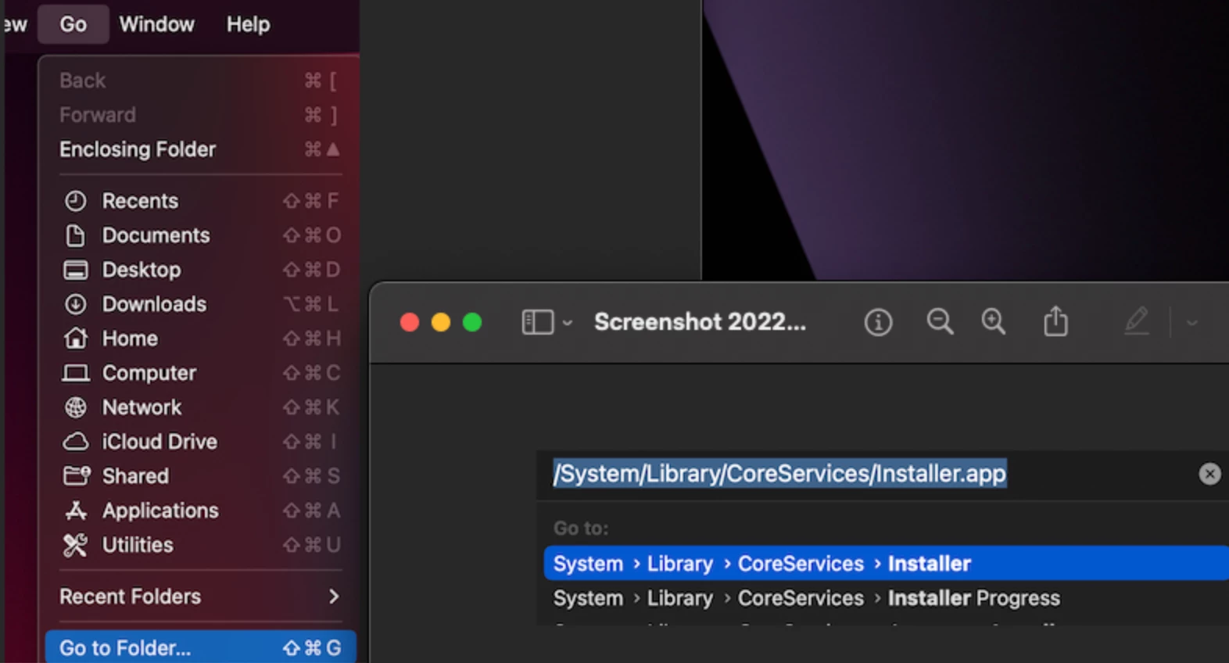Expand the Recent Folders submenu

coord(199,597)
